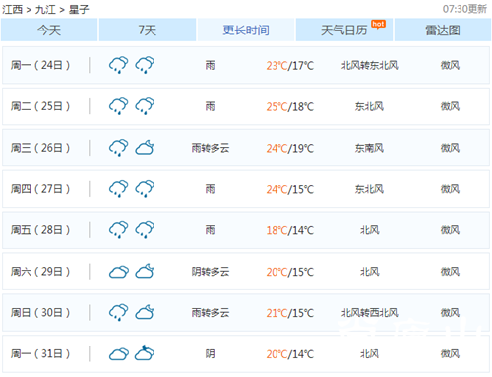Click the overcast icon for 周六（29日）

(x=119, y=272)
